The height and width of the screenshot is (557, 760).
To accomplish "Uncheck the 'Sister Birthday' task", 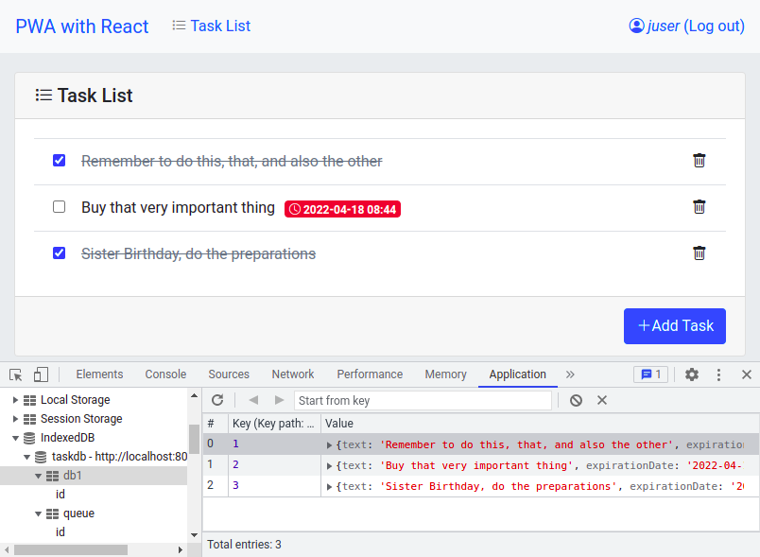I will click(59, 252).
